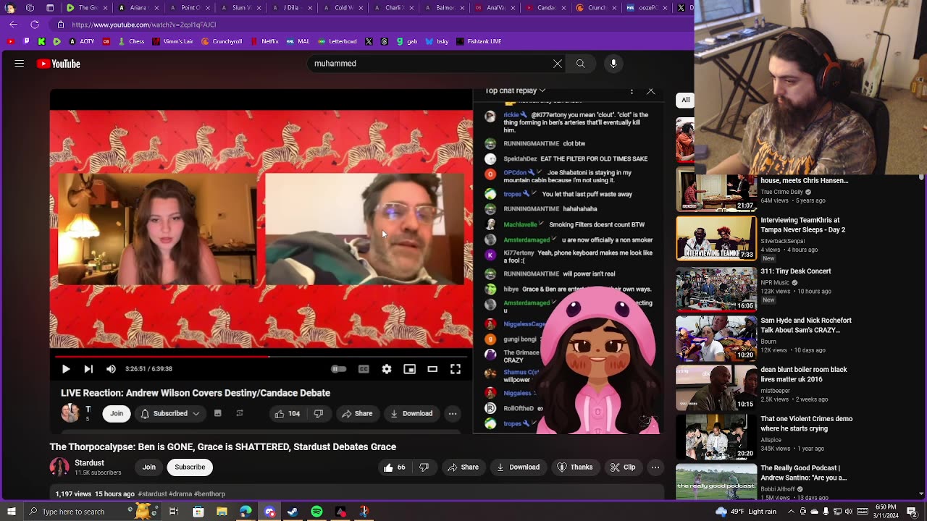The height and width of the screenshot is (521, 927).
Task: Share the inner LIVE Reaction video
Action: point(357,414)
